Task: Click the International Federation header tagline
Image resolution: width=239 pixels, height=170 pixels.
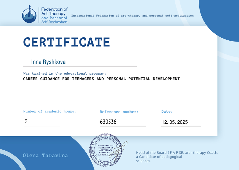Action: point(132,16)
